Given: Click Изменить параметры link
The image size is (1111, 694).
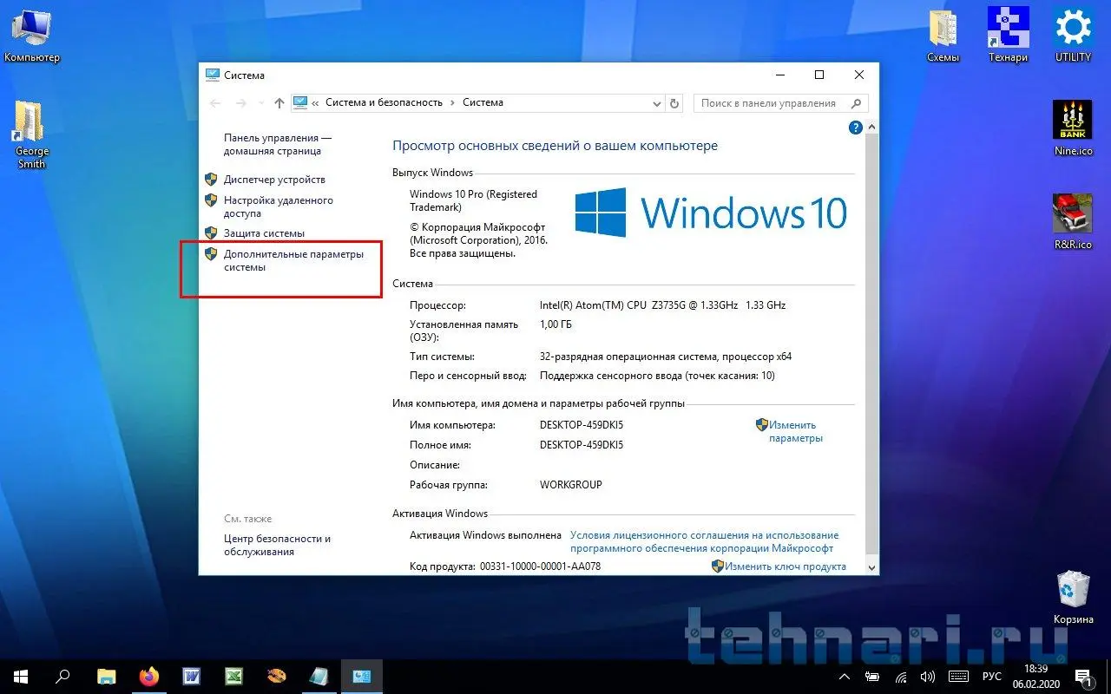Looking at the screenshot, I should click(x=795, y=431).
